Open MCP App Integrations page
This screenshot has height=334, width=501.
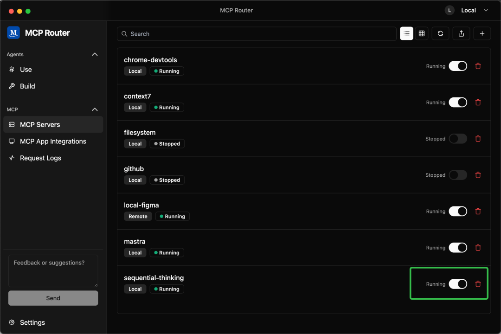pyautogui.click(x=53, y=141)
